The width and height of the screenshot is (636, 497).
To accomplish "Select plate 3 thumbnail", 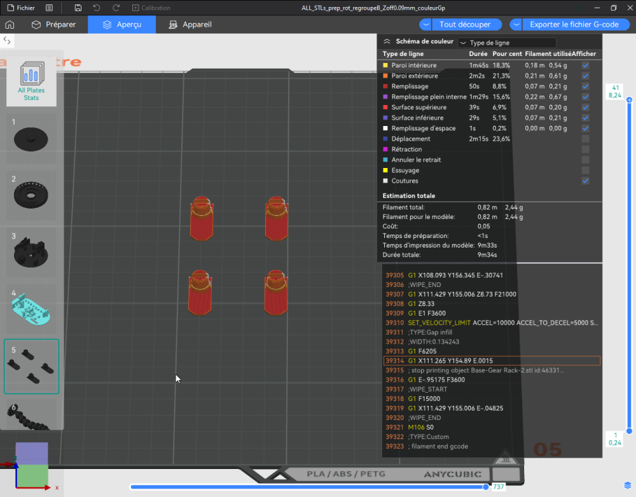I will click(x=31, y=253).
